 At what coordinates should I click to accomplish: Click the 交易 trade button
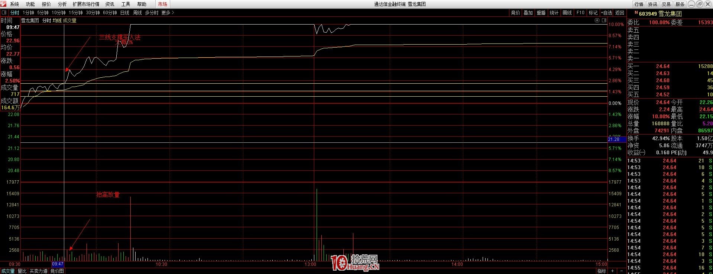[x=667, y=4]
